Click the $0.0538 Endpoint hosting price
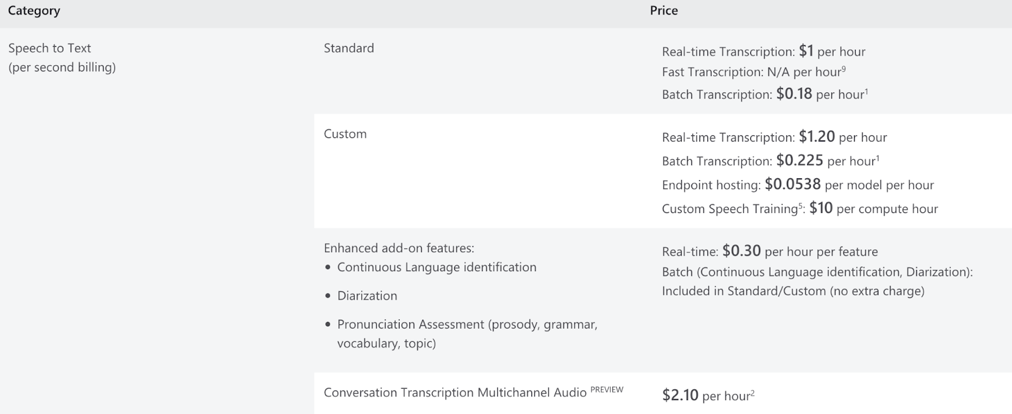 coord(793,184)
